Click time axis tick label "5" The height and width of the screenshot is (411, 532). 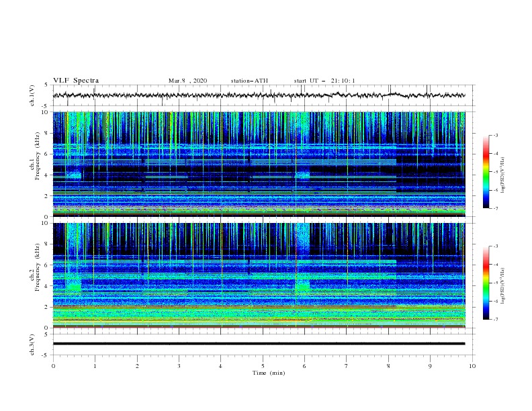(x=263, y=366)
